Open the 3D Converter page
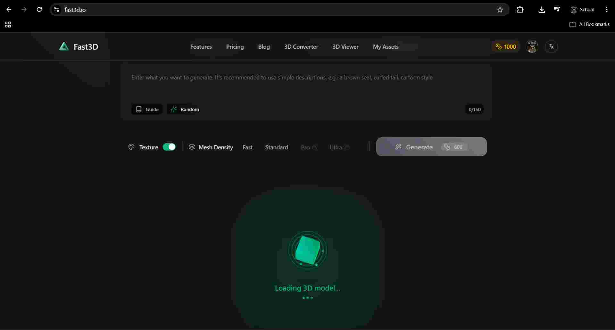Screen dimensions: 615x330 301,47
